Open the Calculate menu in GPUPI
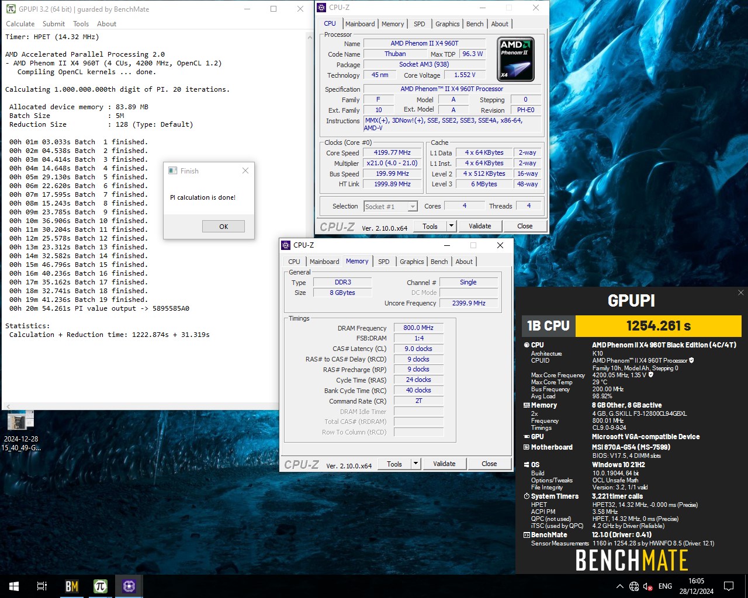This screenshot has height=598, width=748. [20, 24]
